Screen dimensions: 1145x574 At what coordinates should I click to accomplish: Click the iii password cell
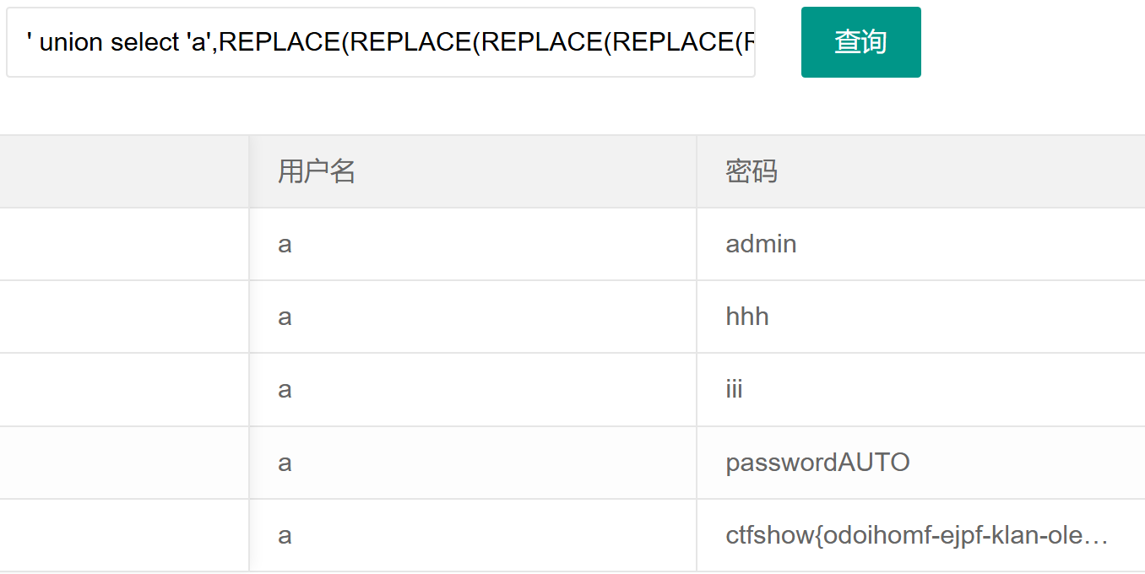734,389
